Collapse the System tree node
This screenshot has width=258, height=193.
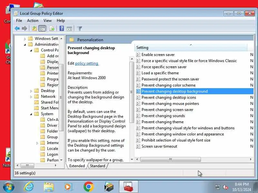click(31, 114)
